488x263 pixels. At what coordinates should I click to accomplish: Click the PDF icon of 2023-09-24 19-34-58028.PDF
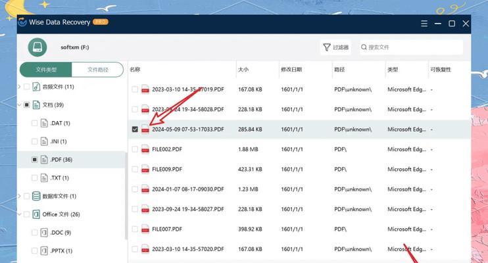(x=145, y=109)
